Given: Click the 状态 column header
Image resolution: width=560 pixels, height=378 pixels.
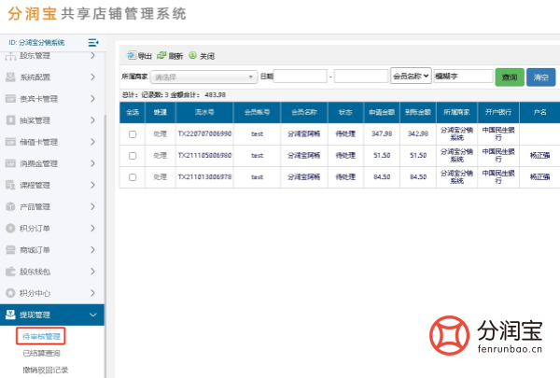Looking at the screenshot, I should point(345,112).
